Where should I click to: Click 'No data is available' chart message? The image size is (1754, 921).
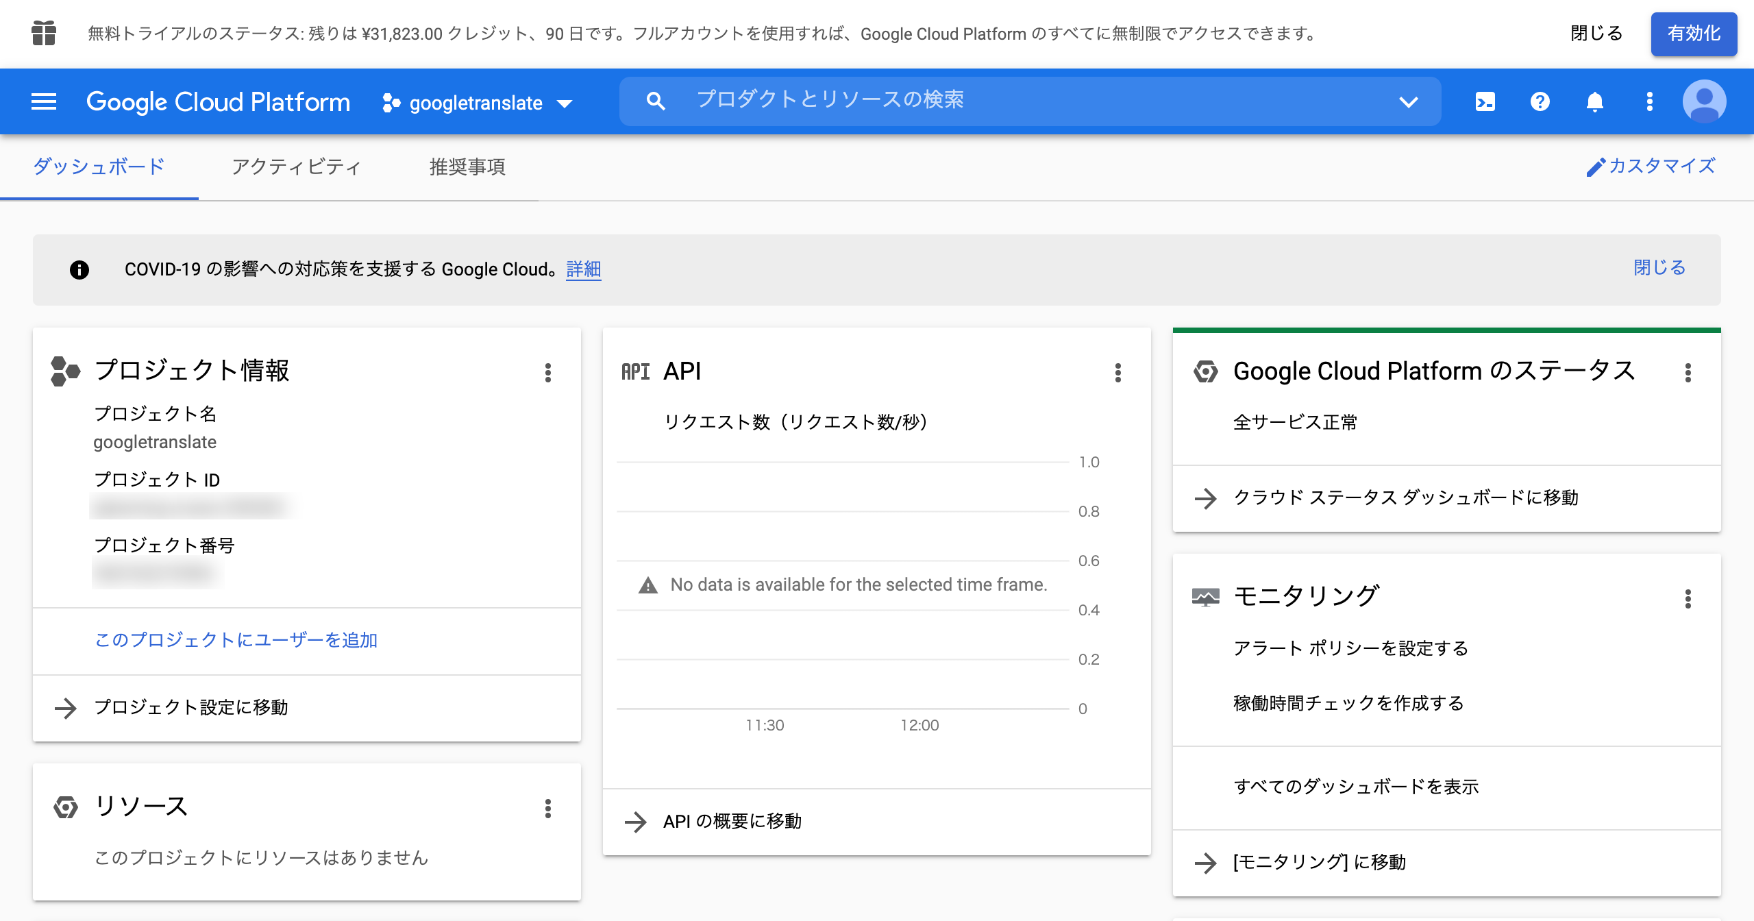coord(859,585)
